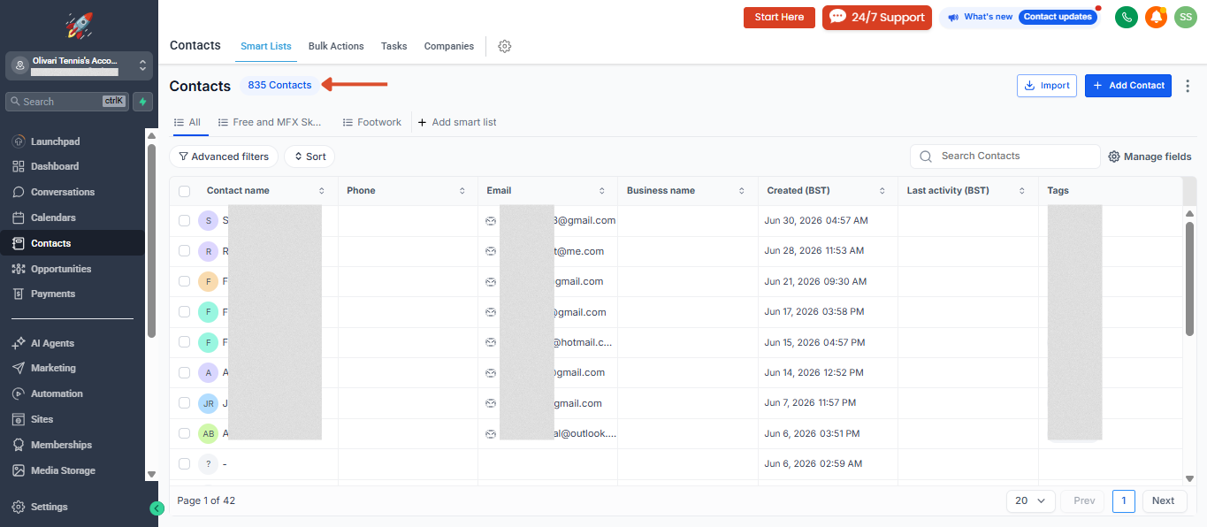The width and height of the screenshot is (1207, 527).
Task: Open the Tasks tab
Action: point(393,46)
